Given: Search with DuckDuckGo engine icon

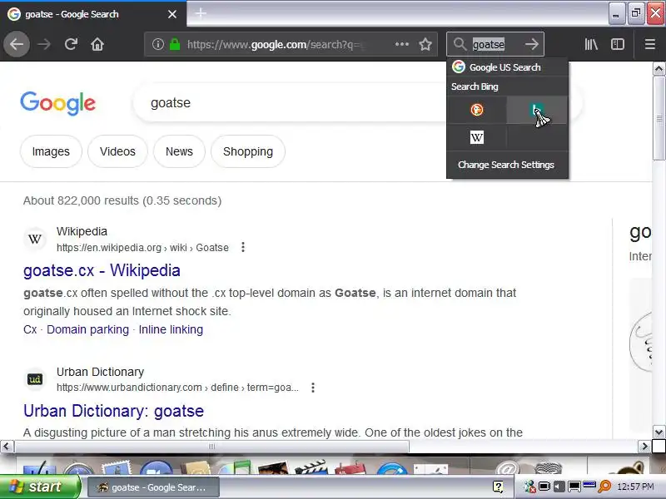Looking at the screenshot, I should coord(476,110).
